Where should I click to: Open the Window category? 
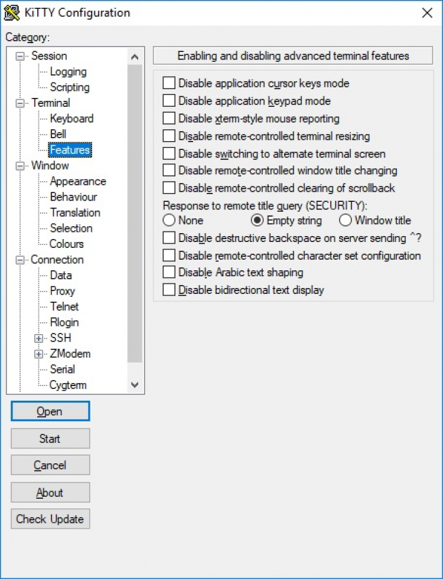tap(50, 165)
